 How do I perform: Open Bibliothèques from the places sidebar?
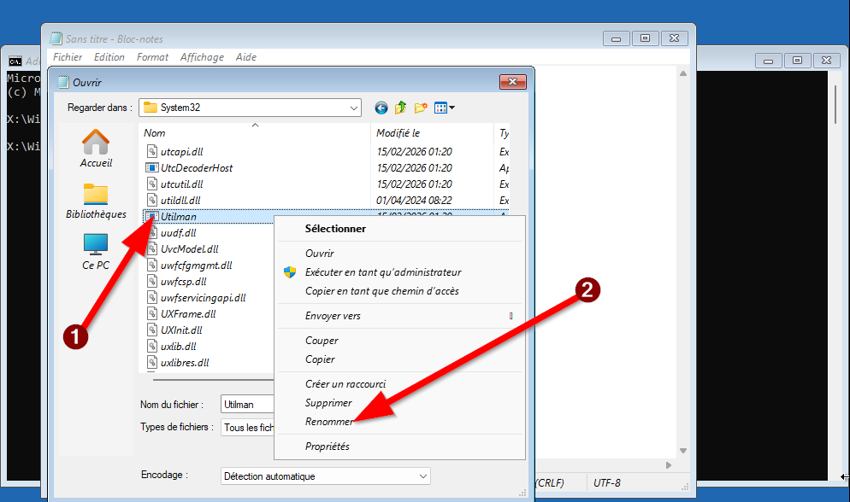(x=96, y=201)
